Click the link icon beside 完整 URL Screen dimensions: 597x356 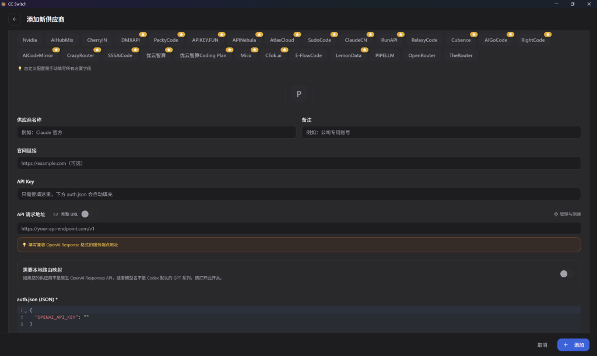(x=55, y=214)
